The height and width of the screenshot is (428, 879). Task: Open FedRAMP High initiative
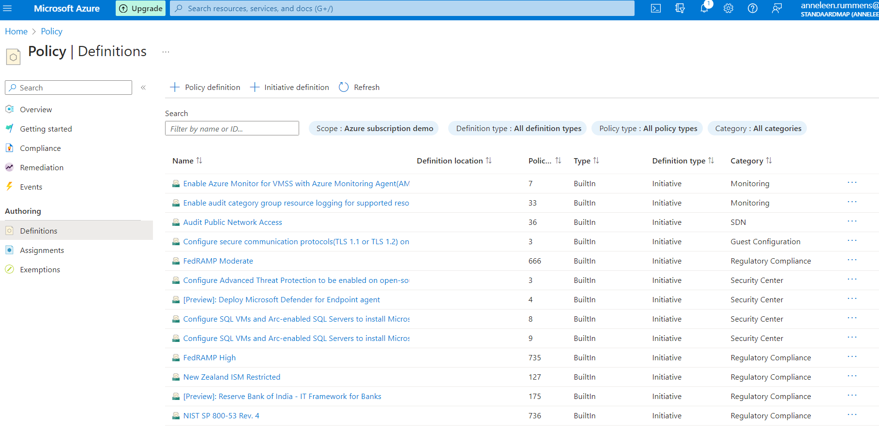[209, 358]
